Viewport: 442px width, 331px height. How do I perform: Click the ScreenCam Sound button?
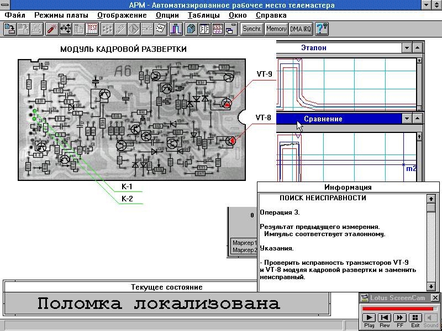[x=431, y=318]
